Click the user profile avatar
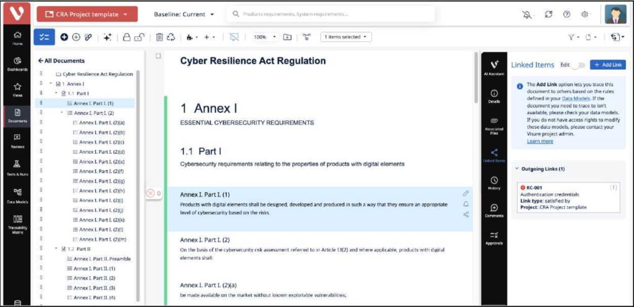The width and height of the screenshot is (634, 307). click(x=615, y=14)
